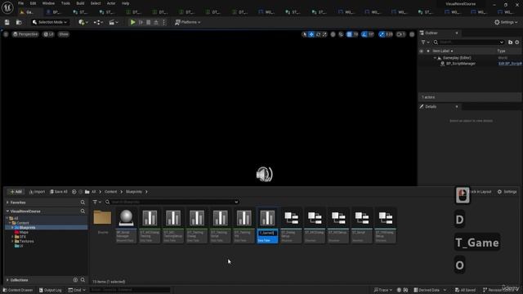Change the Perspective viewport mode
The image size is (523, 294).
(x=25, y=34)
